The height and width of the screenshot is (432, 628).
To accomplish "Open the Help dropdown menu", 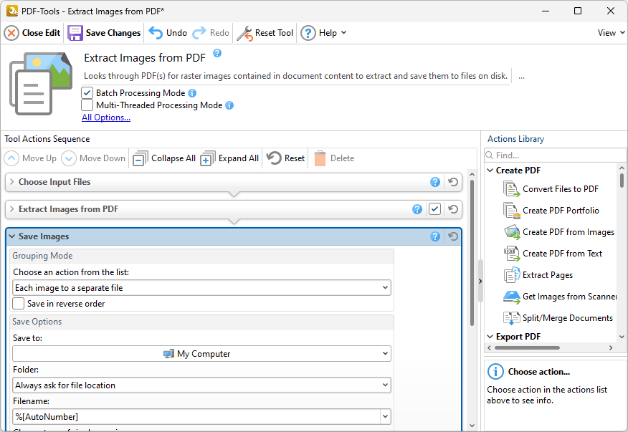I will pyautogui.click(x=323, y=33).
